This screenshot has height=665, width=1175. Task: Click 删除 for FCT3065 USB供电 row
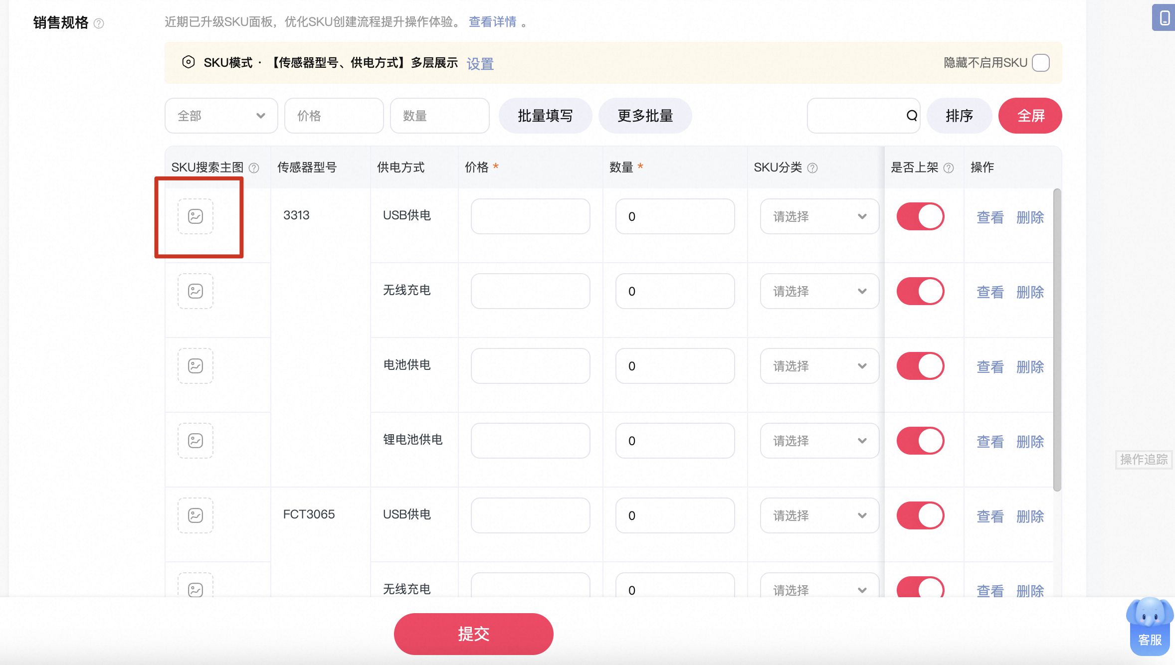click(x=1030, y=516)
